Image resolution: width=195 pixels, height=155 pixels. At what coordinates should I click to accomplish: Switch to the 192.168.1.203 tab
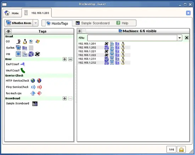pos(37,13)
